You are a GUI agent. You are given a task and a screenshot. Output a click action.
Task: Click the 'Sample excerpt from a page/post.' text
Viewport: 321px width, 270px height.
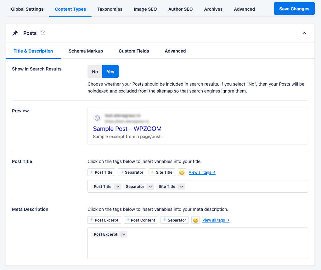(x=127, y=137)
